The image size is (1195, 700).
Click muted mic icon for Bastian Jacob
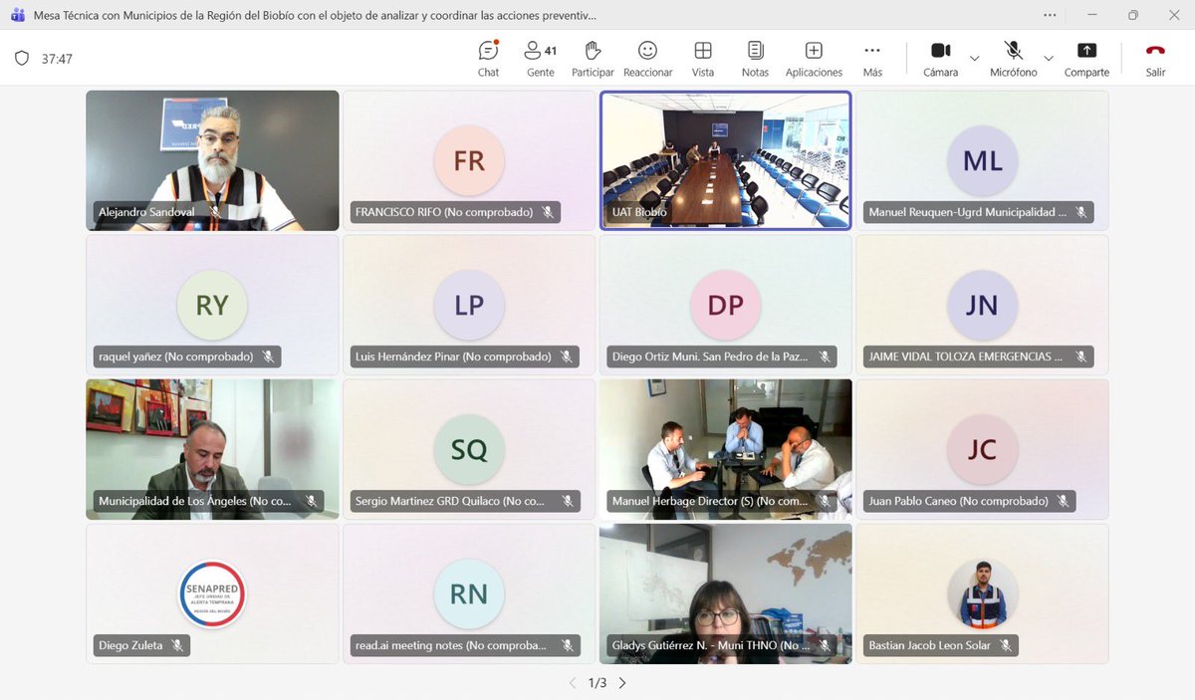tap(1006, 645)
